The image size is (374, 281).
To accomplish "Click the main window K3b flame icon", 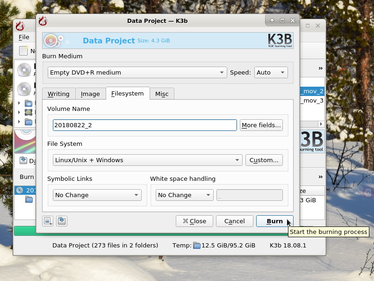I will pos(20,26).
